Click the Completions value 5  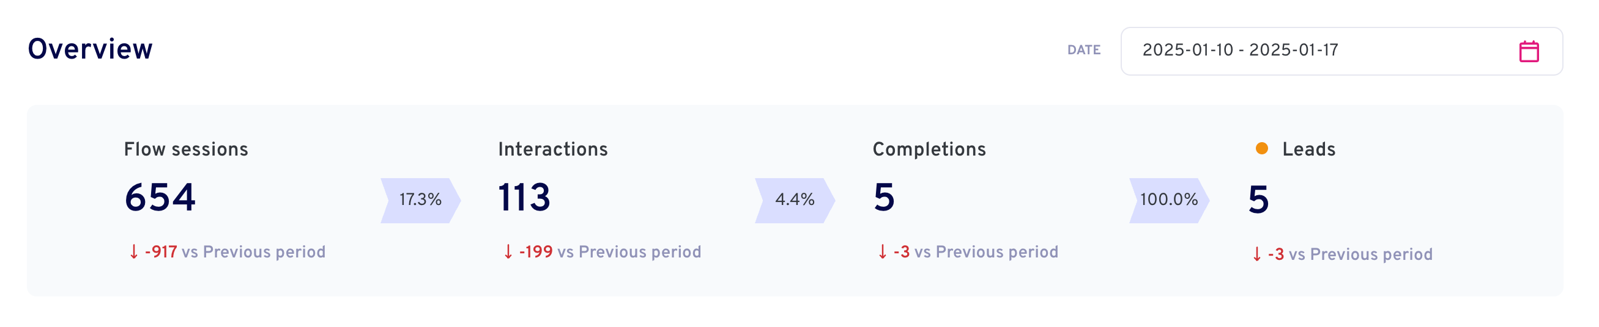click(x=884, y=198)
